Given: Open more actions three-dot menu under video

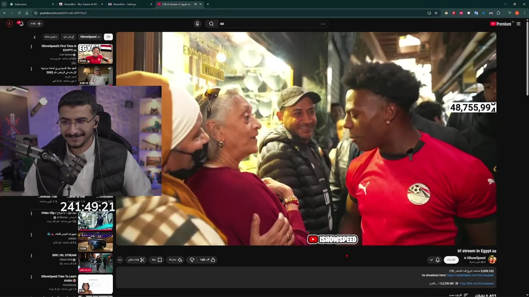Looking at the screenshot, I should pyautogui.click(x=120, y=260).
